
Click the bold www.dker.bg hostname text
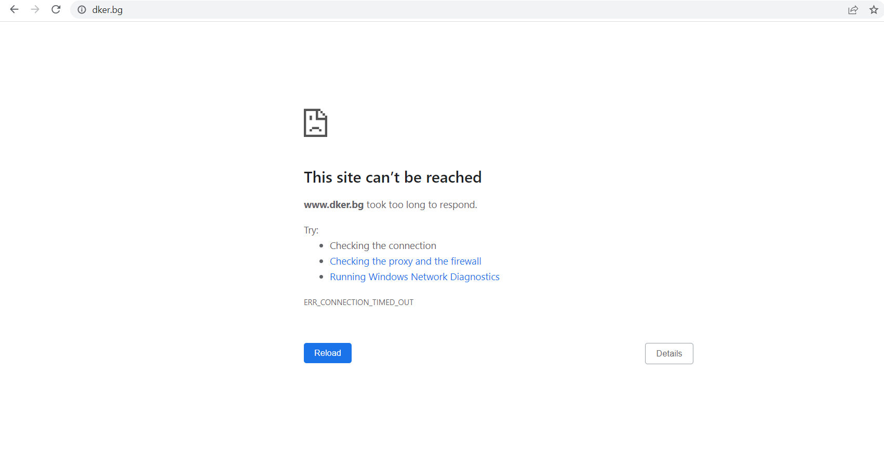(333, 205)
